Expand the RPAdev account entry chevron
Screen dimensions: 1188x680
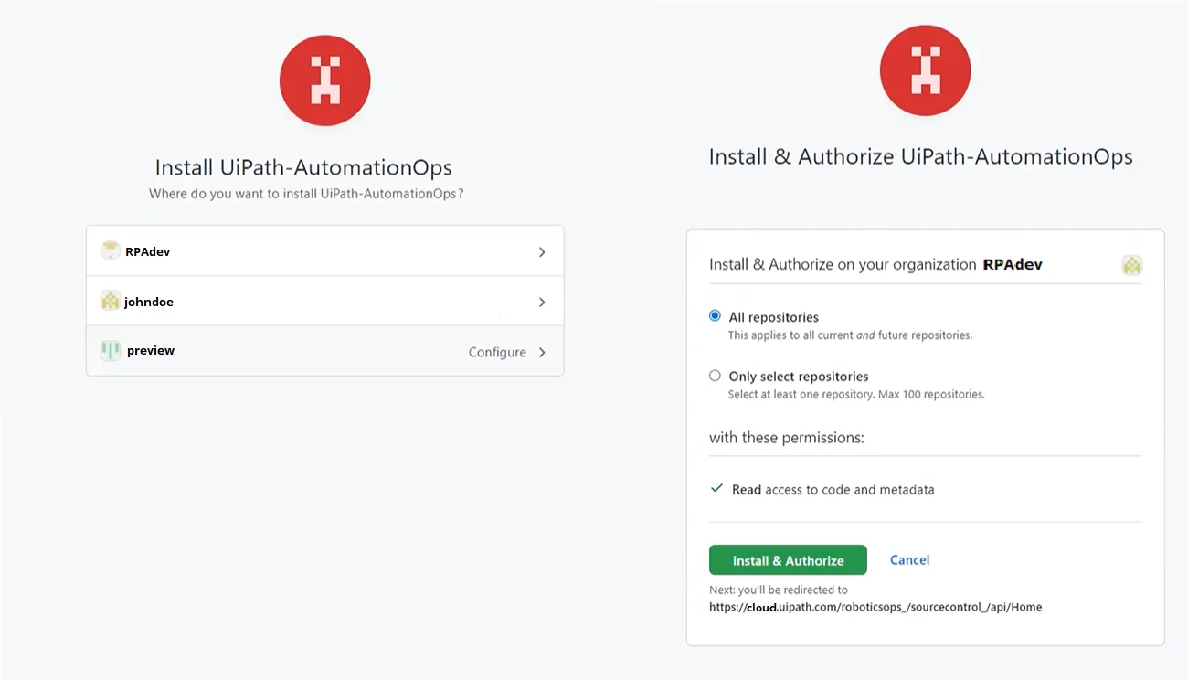pyautogui.click(x=541, y=250)
